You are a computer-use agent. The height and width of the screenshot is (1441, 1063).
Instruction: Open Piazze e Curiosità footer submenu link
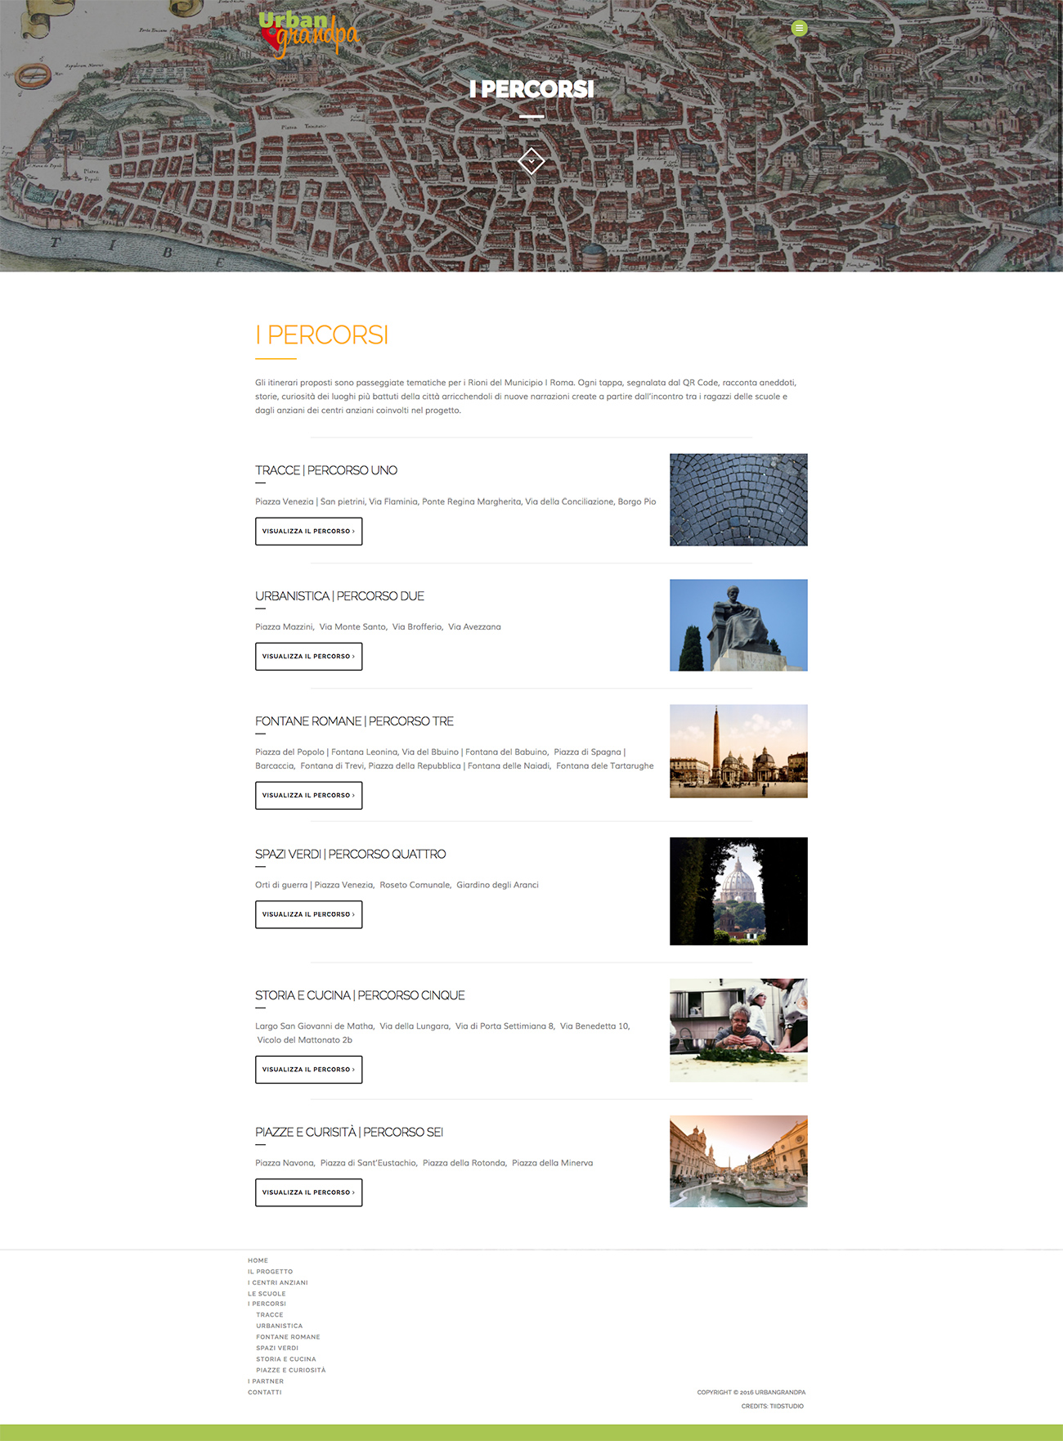click(x=290, y=1370)
